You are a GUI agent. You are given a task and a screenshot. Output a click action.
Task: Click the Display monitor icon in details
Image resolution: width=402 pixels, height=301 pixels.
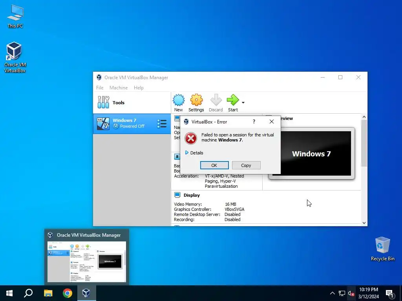pos(177,195)
